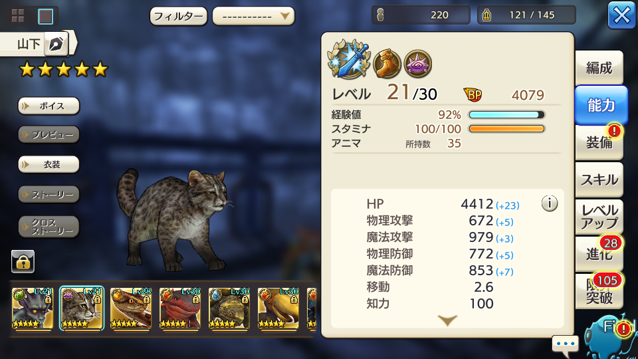Click the BP badge icon

click(x=473, y=94)
